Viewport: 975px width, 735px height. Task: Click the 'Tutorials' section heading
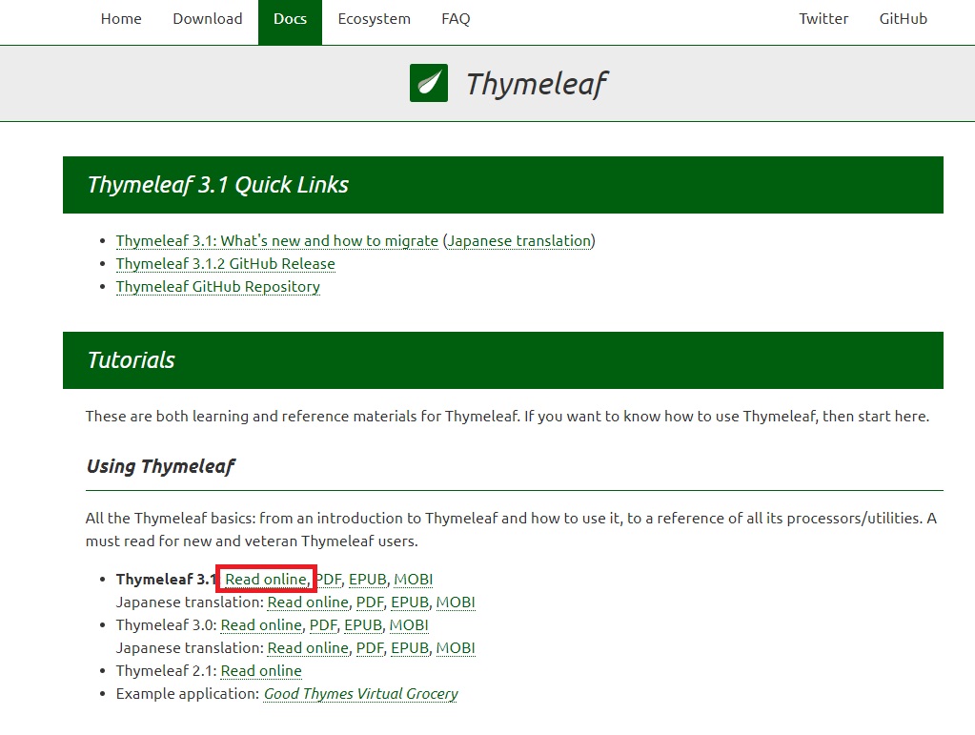(132, 360)
